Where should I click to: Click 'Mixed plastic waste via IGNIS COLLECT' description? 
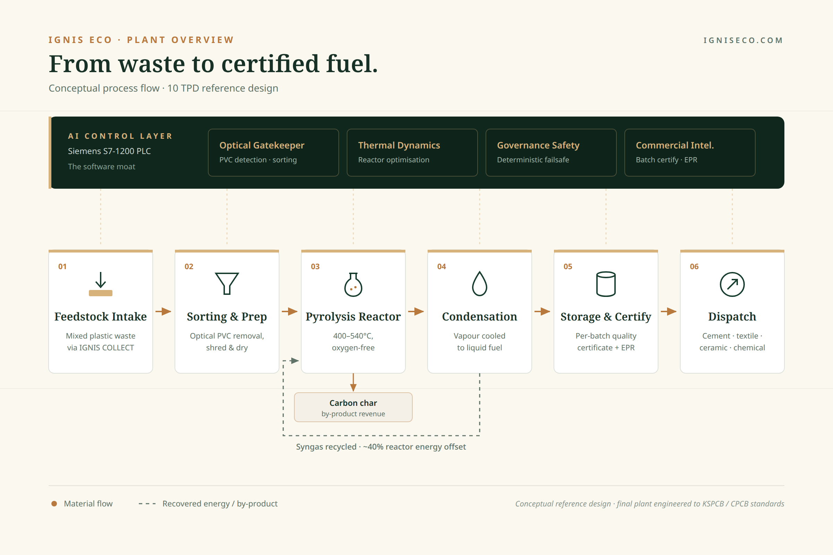101,342
